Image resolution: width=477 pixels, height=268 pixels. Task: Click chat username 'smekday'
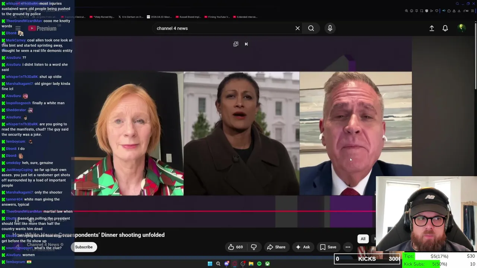(13, 163)
